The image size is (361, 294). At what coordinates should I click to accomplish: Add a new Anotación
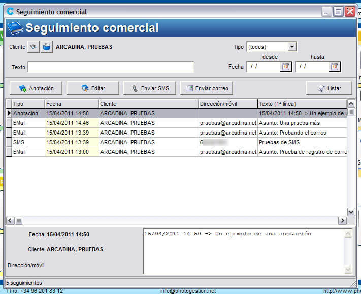pyautogui.click(x=36, y=88)
